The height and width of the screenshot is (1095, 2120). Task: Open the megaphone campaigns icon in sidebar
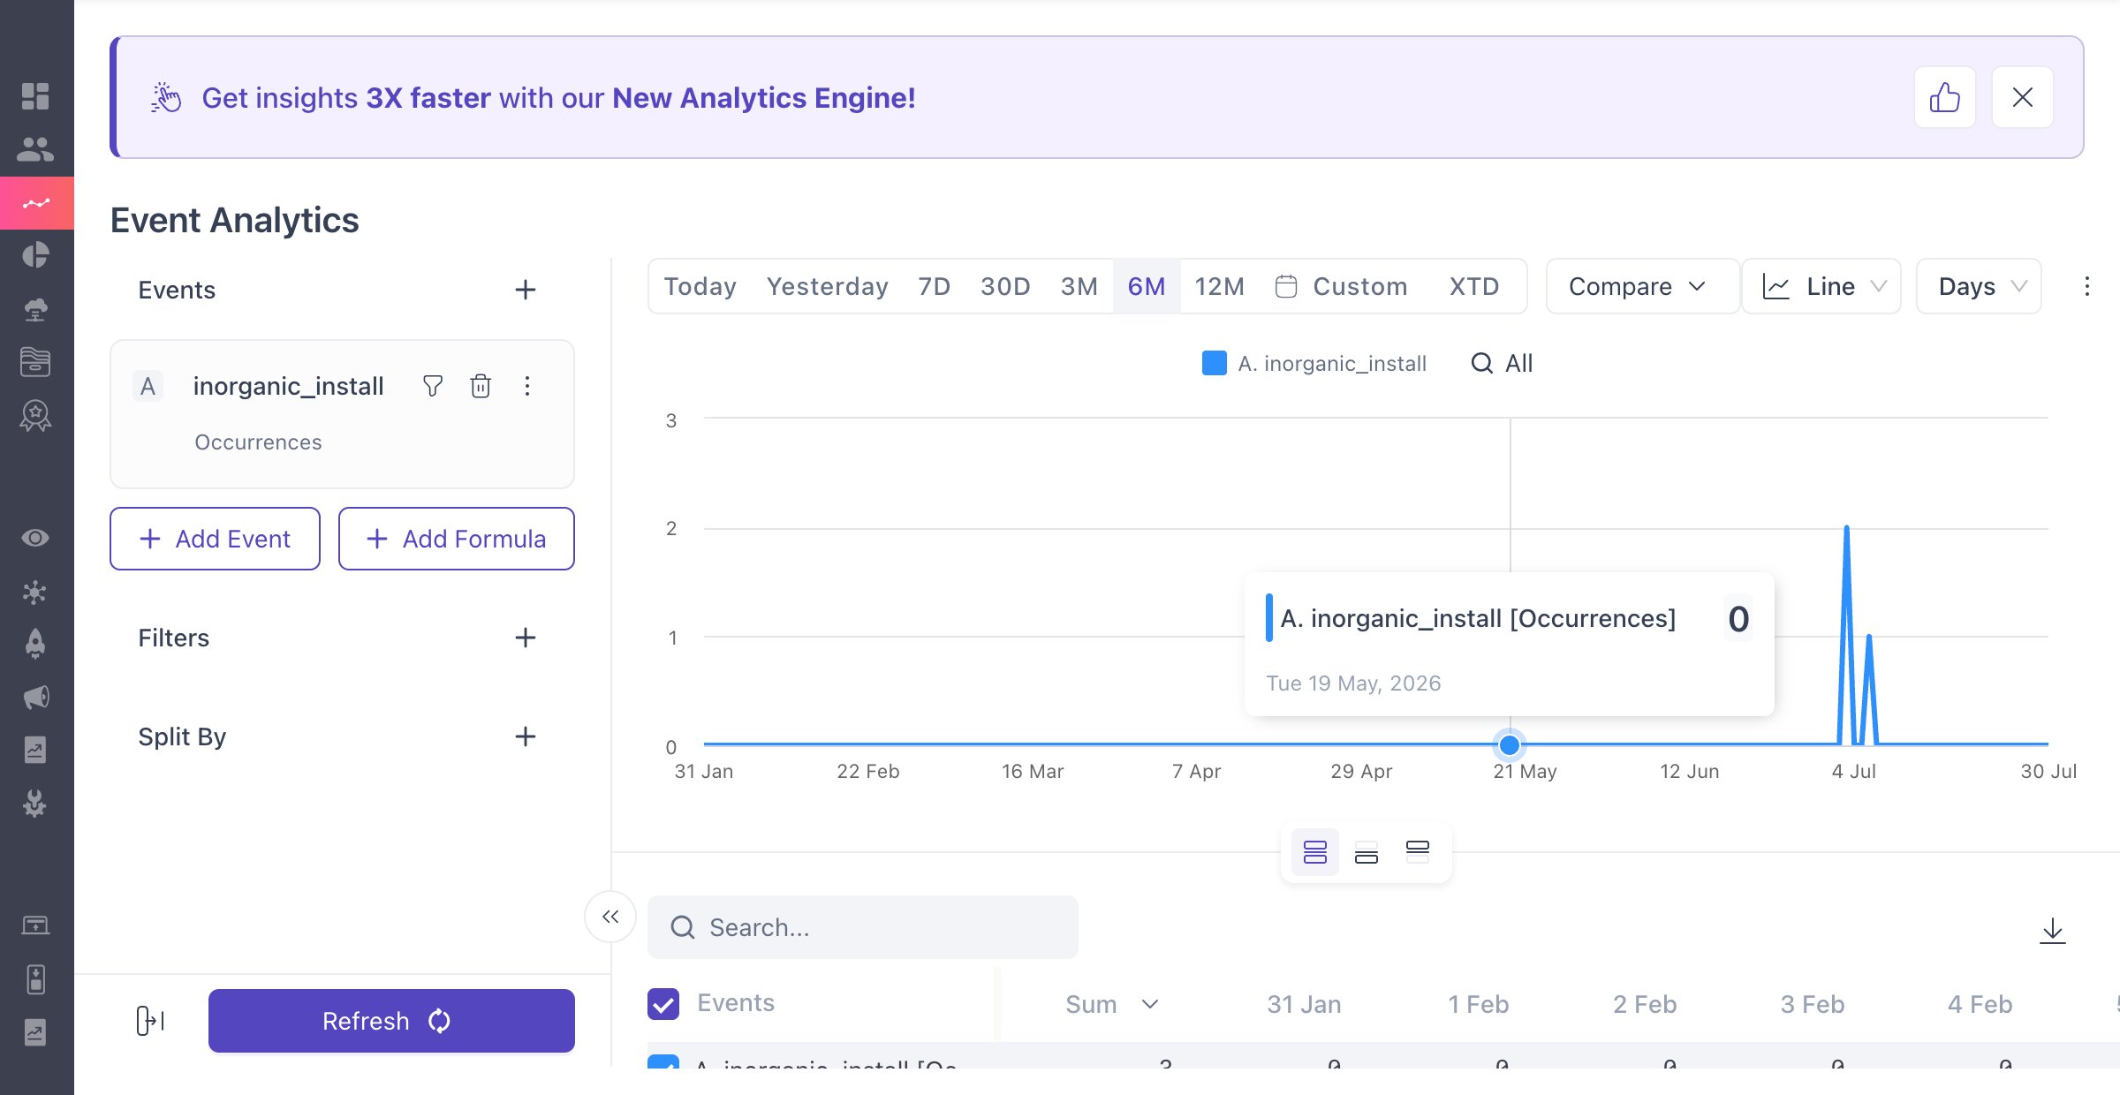35,698
